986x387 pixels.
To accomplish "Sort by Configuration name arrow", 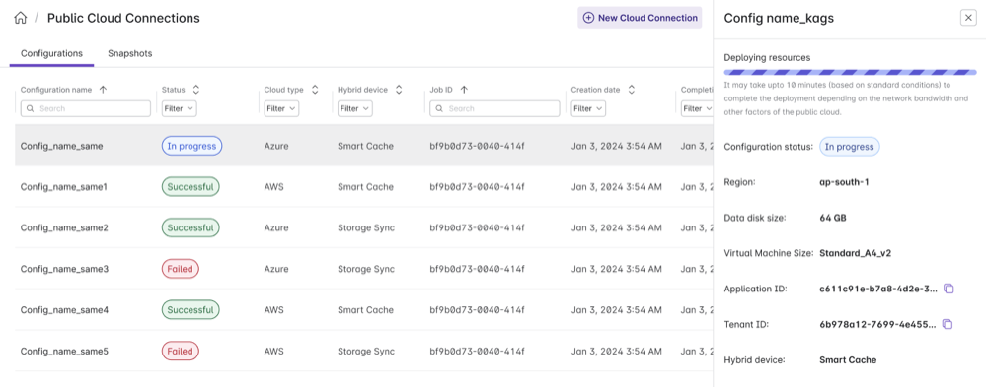I will click(x=103, y=90).
